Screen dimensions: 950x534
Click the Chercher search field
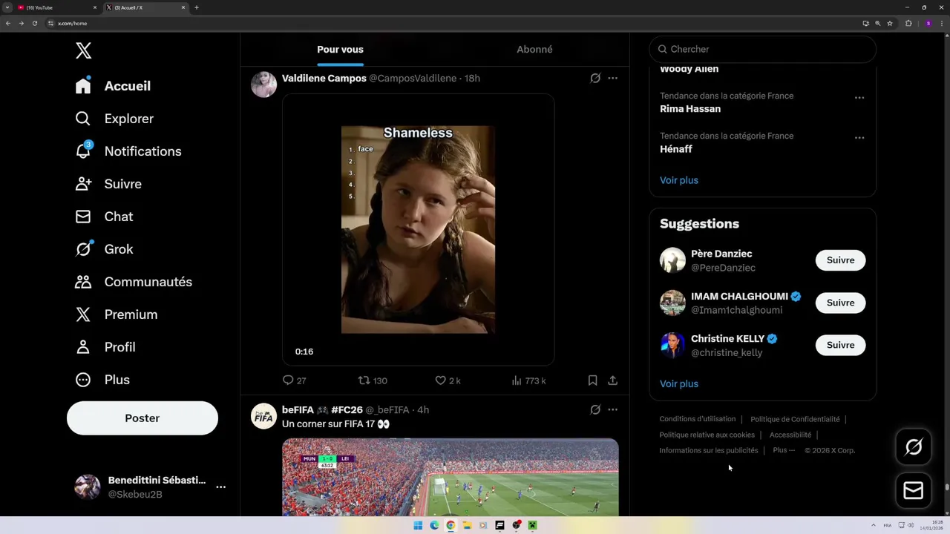[x=763, y=49]
